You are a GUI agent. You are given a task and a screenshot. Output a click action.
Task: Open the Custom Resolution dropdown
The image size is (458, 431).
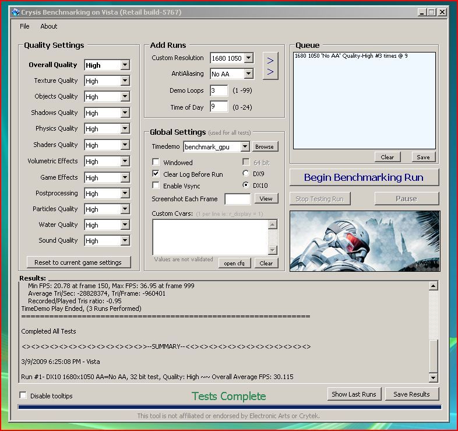pos(249,58)
